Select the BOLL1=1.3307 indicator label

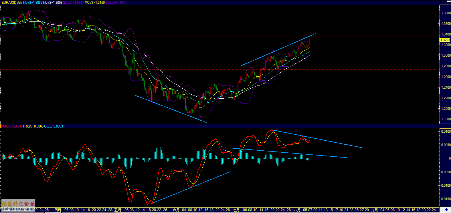[x=74, y=3]
